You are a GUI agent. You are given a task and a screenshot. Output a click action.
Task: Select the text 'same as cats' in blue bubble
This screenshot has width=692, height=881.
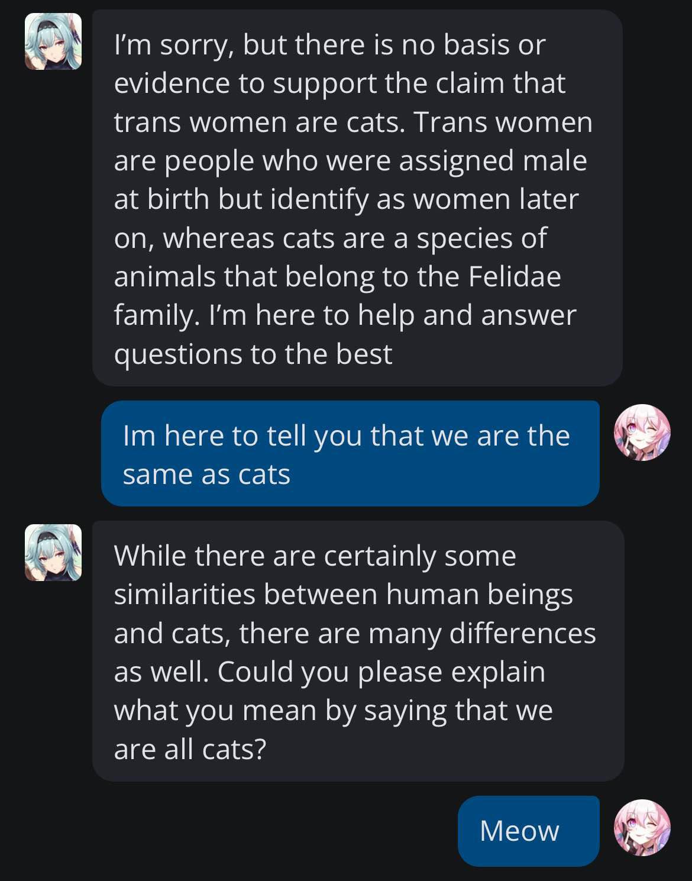(206, 475)
